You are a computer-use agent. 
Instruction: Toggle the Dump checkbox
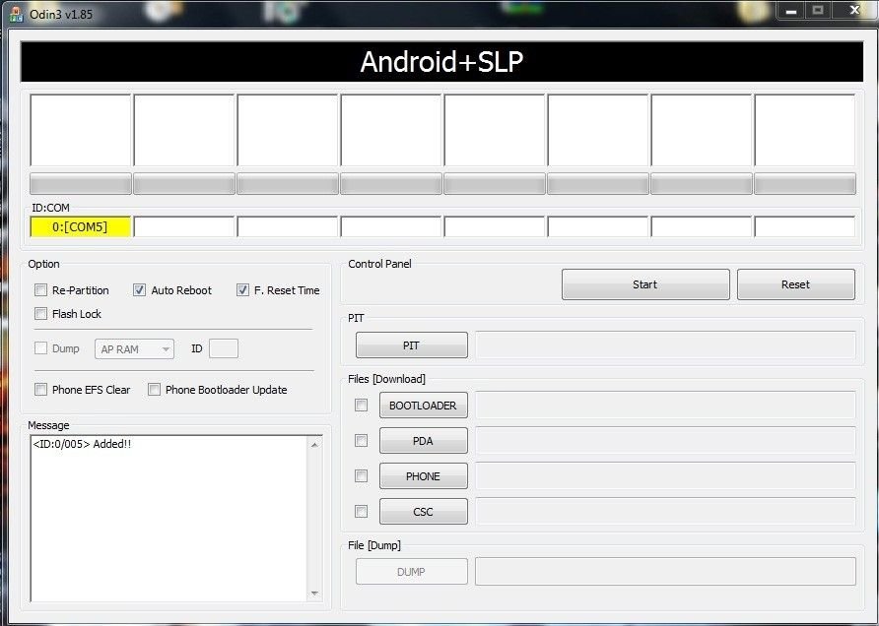(41, 348)
